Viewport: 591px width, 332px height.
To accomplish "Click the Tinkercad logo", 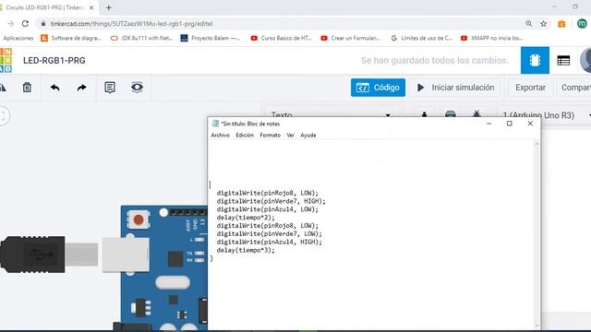I will coord(6,60).
